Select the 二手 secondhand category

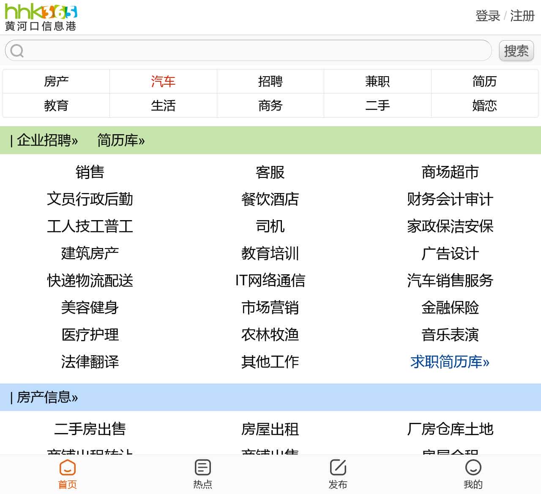[377, 105]
